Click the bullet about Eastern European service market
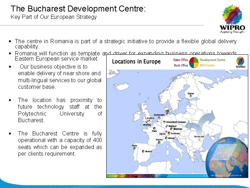Image resolution: width=250 pixels, height=188 pixels. coord(126,56)
